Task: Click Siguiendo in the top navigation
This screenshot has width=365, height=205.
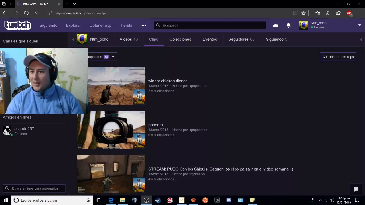Action: tap(48, 25)
